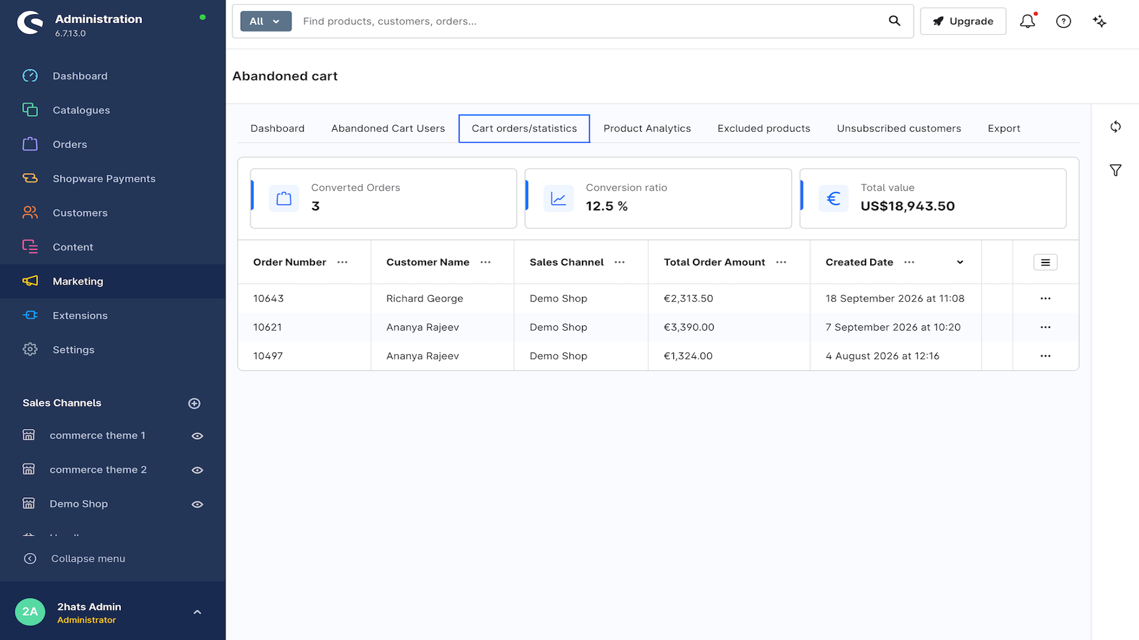Toggle Created Date sort arrow
1139x640 pixels.
pos(960,263)
